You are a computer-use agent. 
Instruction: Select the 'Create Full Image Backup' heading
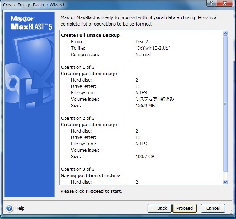coord(90,35)
